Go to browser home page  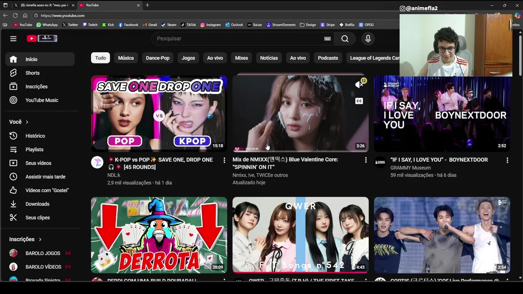pyautogui.click(x=25, y=16)
